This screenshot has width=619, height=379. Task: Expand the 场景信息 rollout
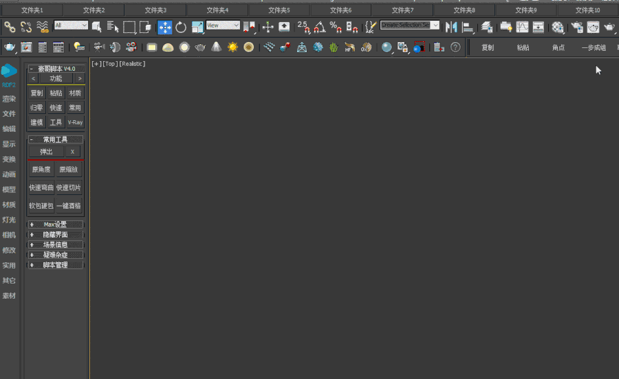(55, 244)
